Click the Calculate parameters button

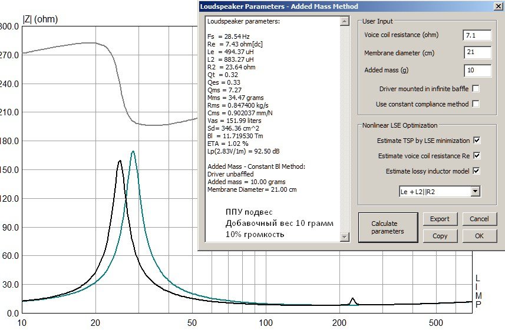[x=388, y=228]
